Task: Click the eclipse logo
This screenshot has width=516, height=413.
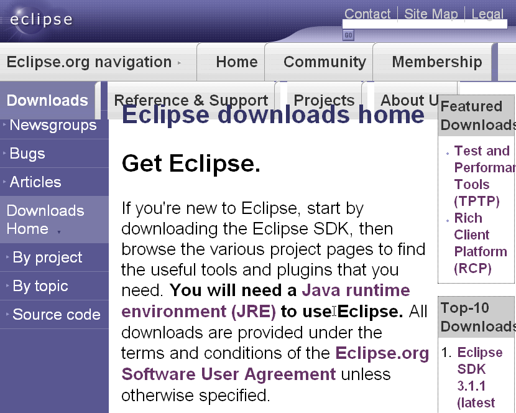Action: [x=41, y=19]
